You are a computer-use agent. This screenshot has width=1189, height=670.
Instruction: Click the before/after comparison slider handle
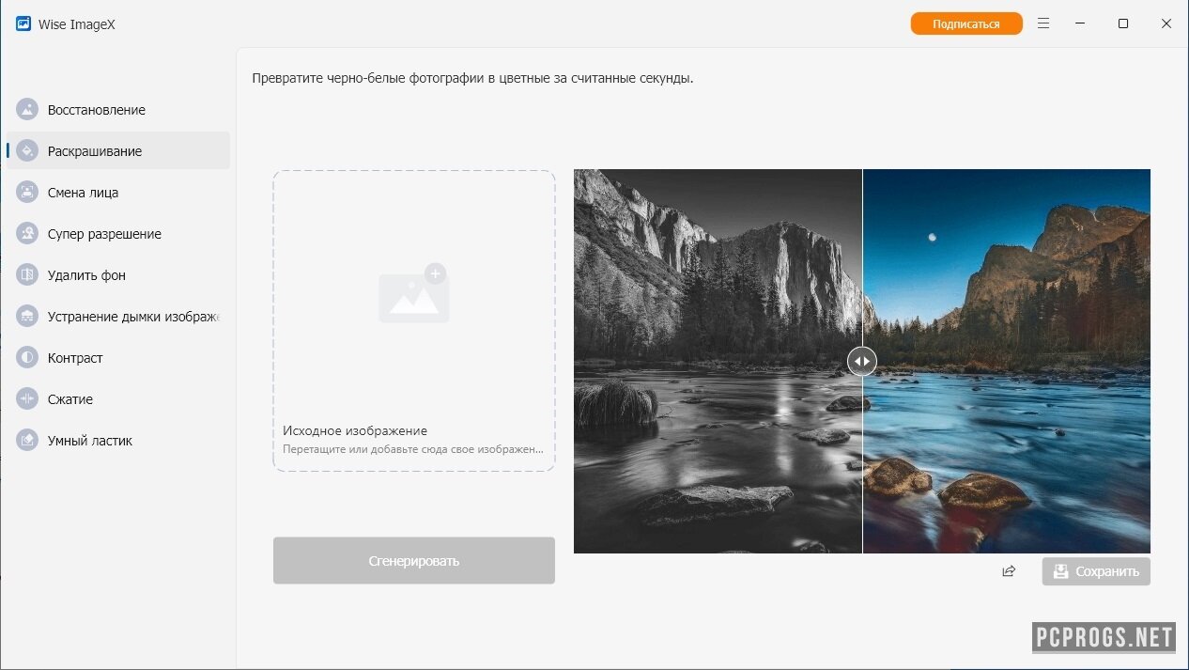(x=862, y=361)
